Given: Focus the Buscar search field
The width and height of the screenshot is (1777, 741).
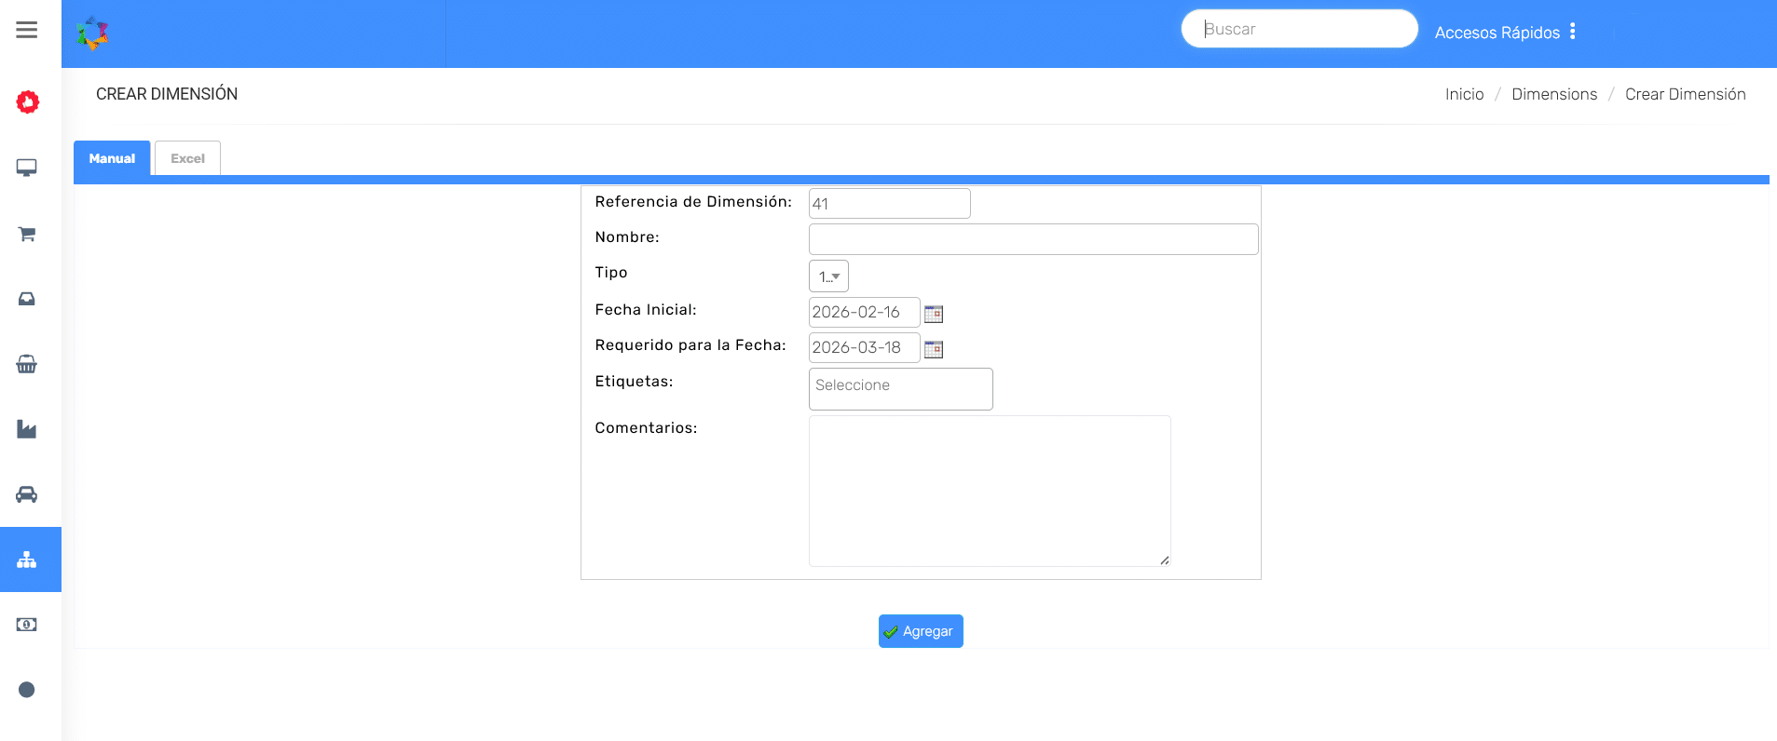Looking at the screenshot, I should [x=1300, y=29].
